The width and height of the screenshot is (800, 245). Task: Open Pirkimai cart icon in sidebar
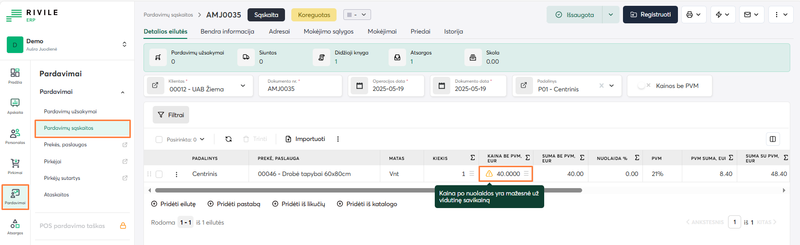click(x=15, y=165)
